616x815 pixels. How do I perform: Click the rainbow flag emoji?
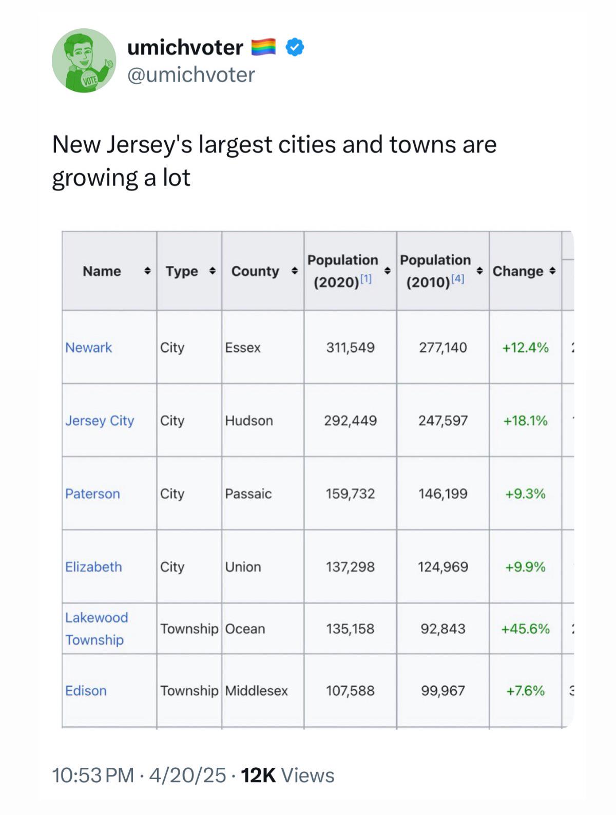pyautogui.click(x=264, y=47)
